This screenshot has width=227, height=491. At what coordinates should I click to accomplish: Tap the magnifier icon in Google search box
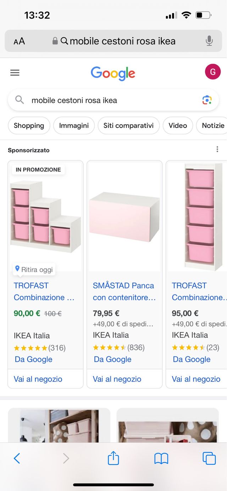coord(20,100)
